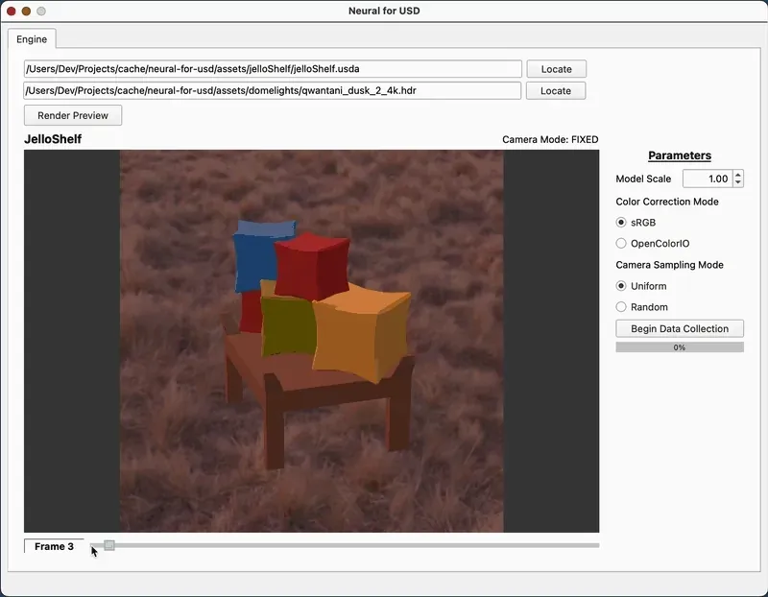Click the rendered jello shelf preview image

coord(310,341)
